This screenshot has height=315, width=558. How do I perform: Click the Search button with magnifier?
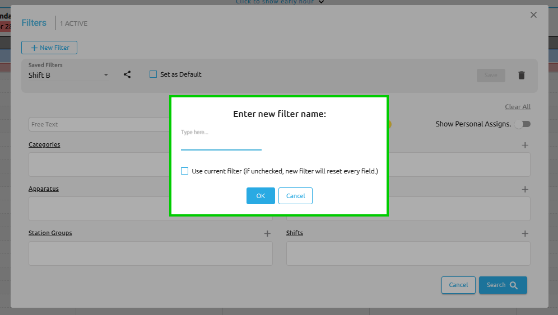point(503,285)
